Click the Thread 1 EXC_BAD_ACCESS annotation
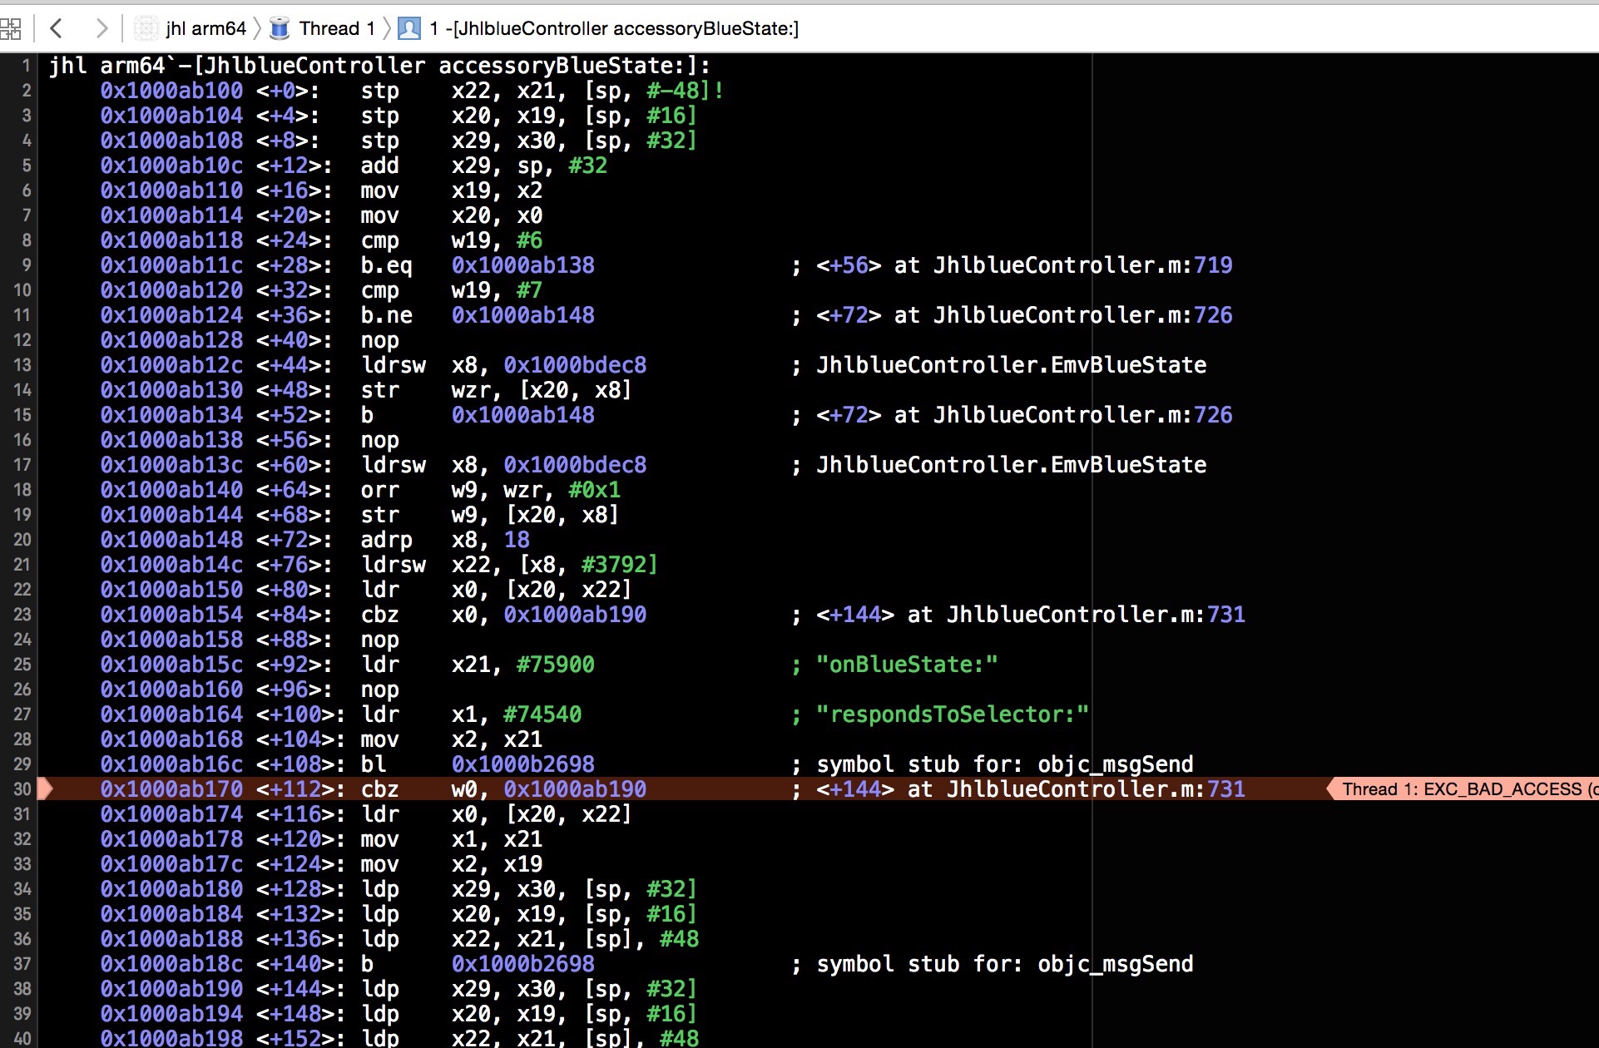This screenshot has height=1048, width=1599. click(x=1464, y=788)
